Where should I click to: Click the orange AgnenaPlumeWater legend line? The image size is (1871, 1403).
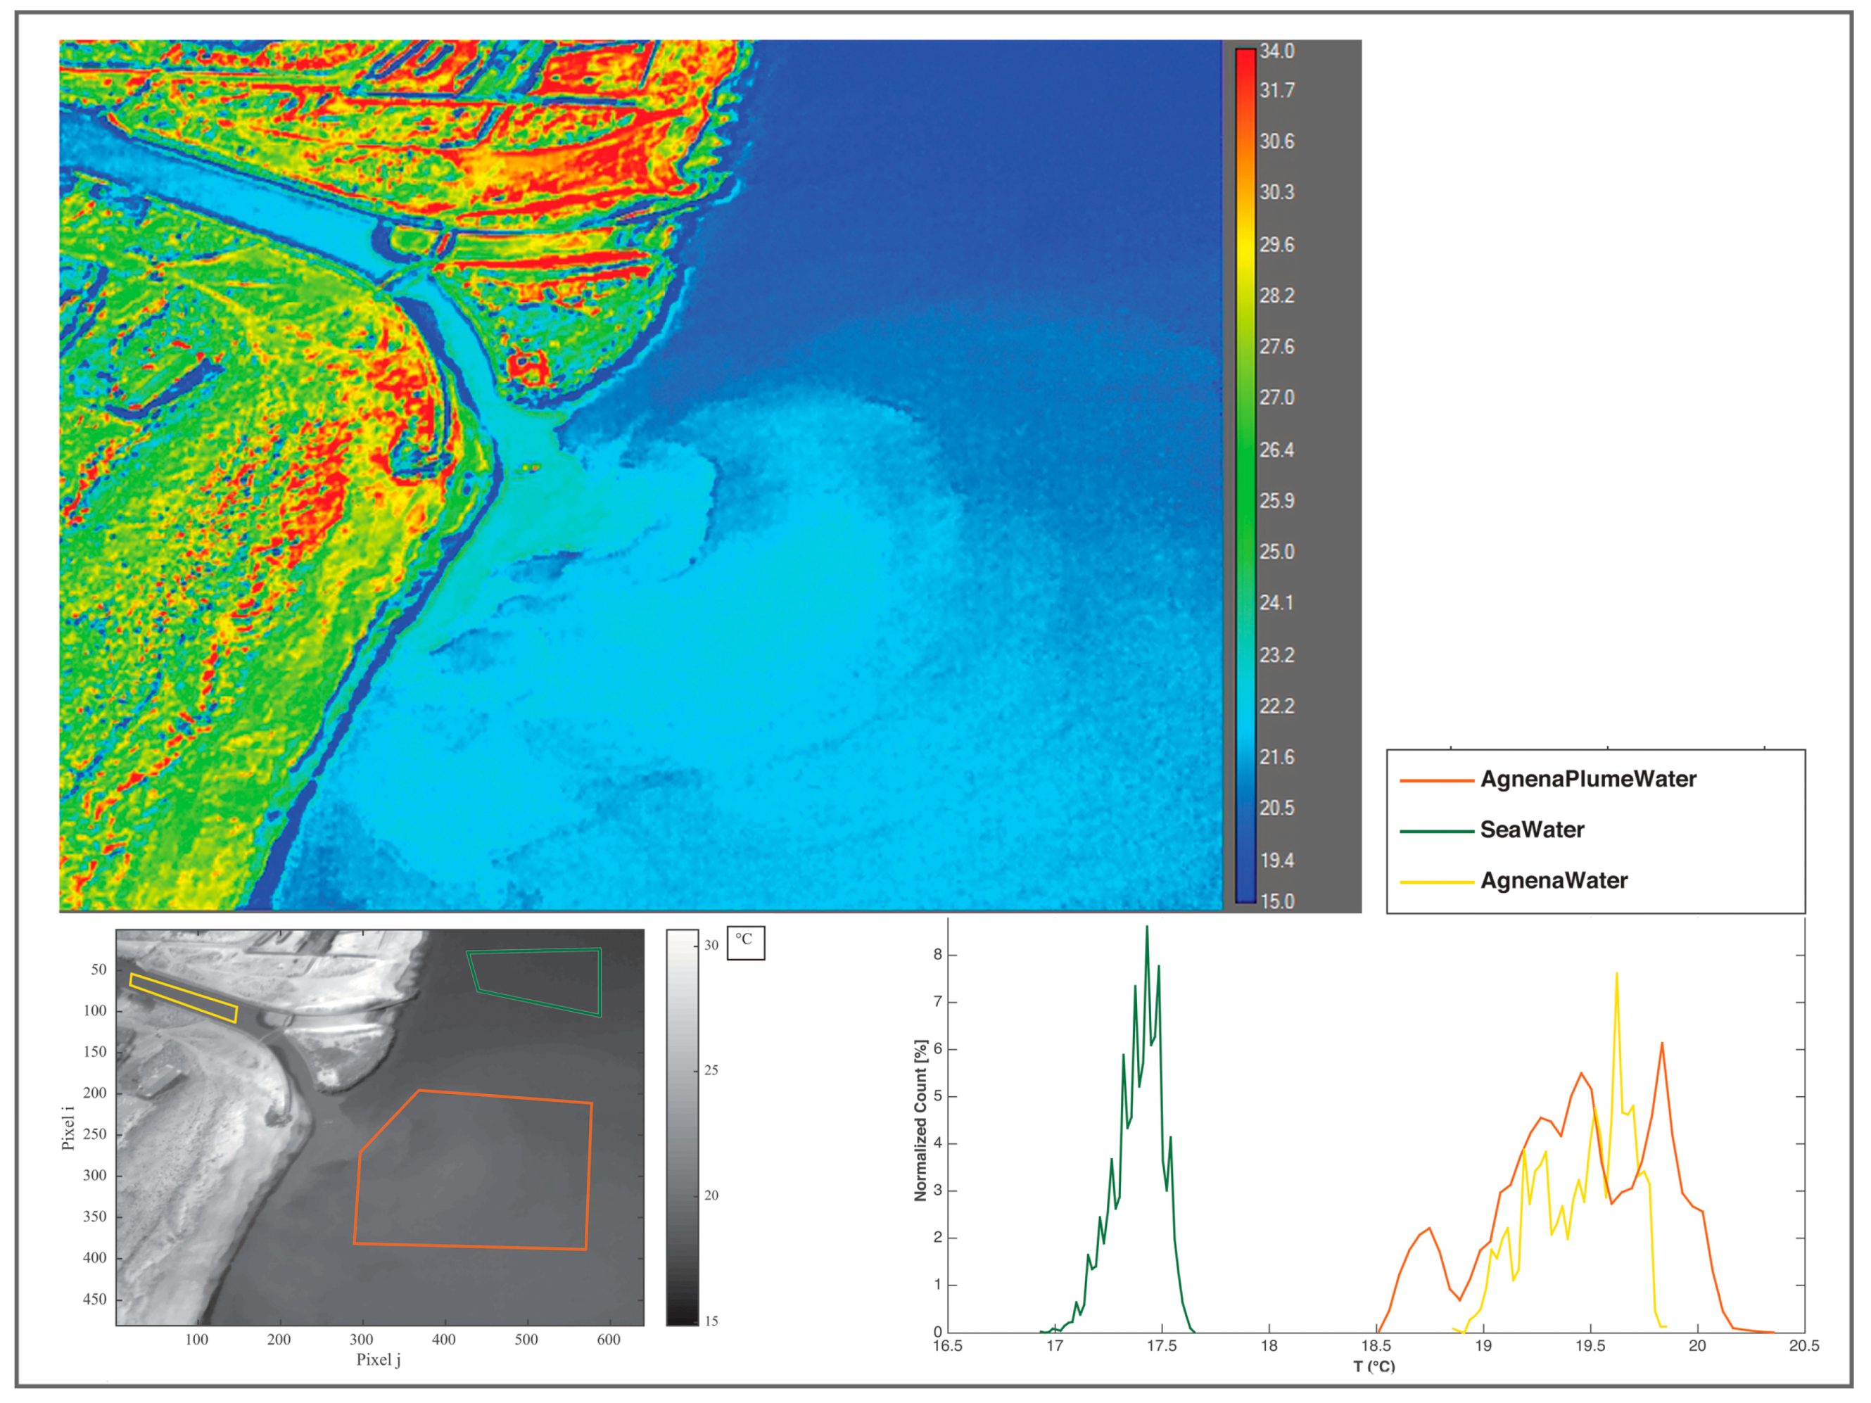point(1436,780)
